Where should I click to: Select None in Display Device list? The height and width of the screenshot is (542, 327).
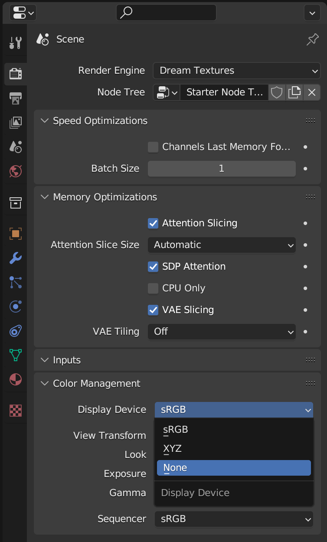(234, 468)
